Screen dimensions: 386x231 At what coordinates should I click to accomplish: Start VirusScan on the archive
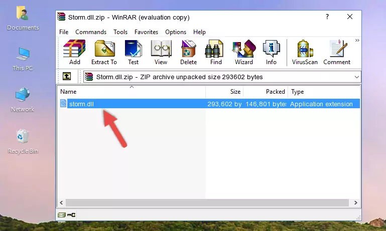305,52
